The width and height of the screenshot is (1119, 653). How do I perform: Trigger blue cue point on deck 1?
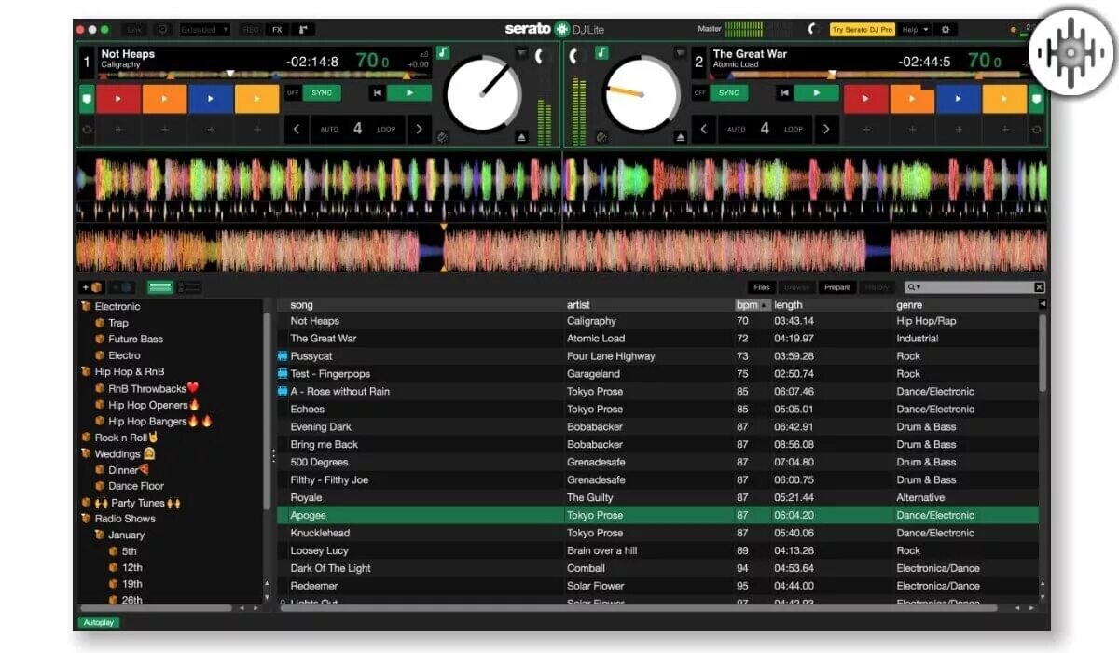coord(211,99)
